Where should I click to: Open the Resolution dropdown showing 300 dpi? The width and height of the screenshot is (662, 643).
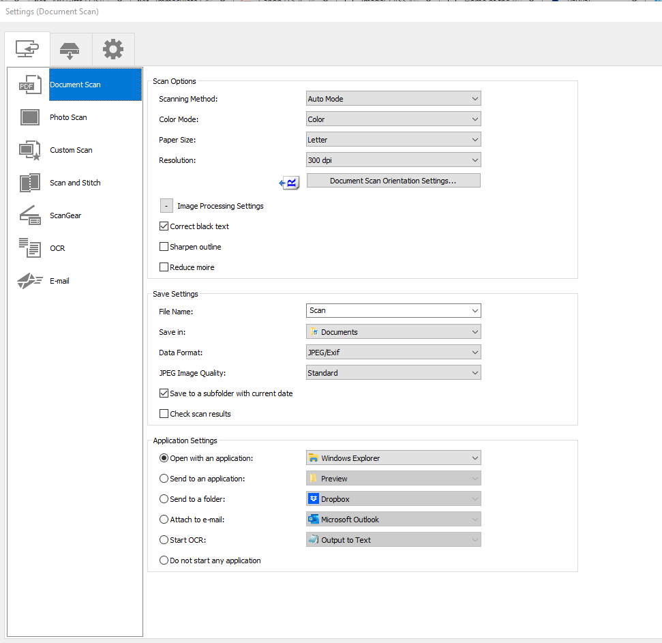pyautogui.click(x=393, y=160)
